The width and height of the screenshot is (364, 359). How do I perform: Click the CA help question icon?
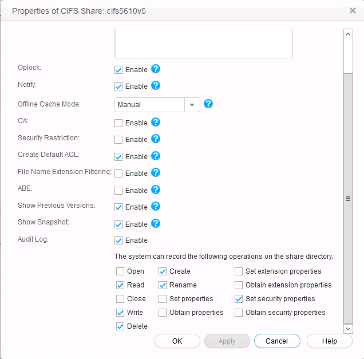156,123
